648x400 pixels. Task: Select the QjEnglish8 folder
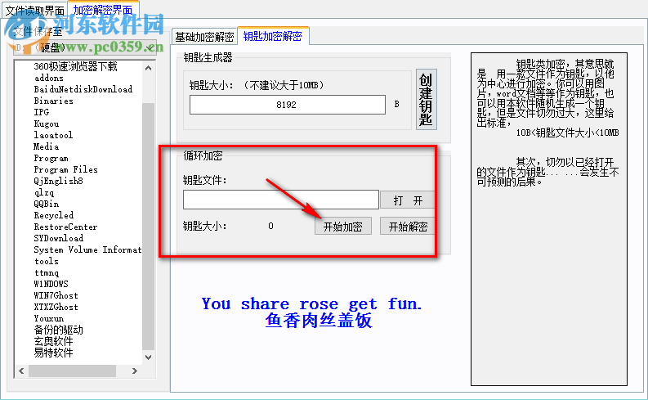point(58,181)
